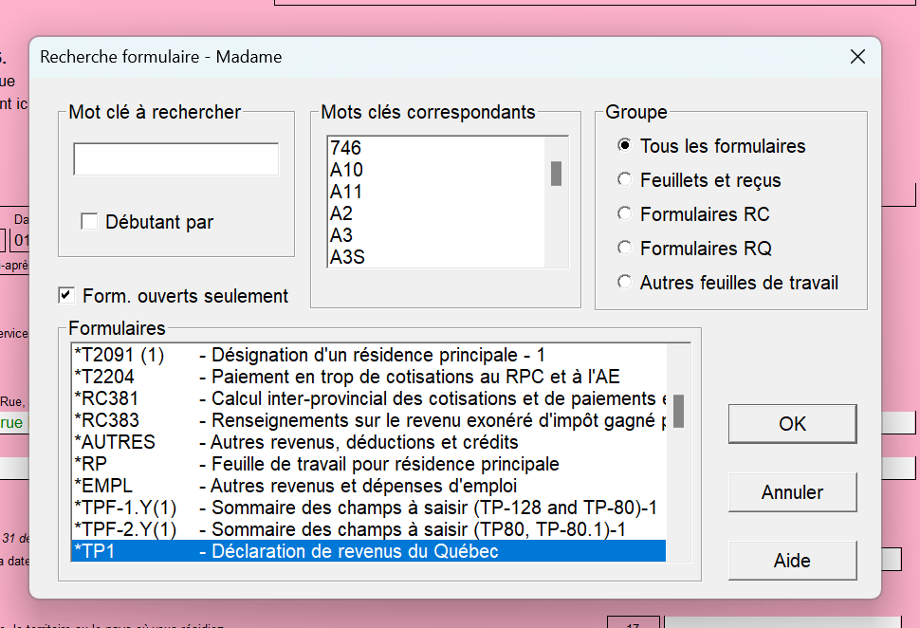This screenshot has height=628, width=920.
Task: Pick *RP résidence principale worksheet entry
Action: 368,464
